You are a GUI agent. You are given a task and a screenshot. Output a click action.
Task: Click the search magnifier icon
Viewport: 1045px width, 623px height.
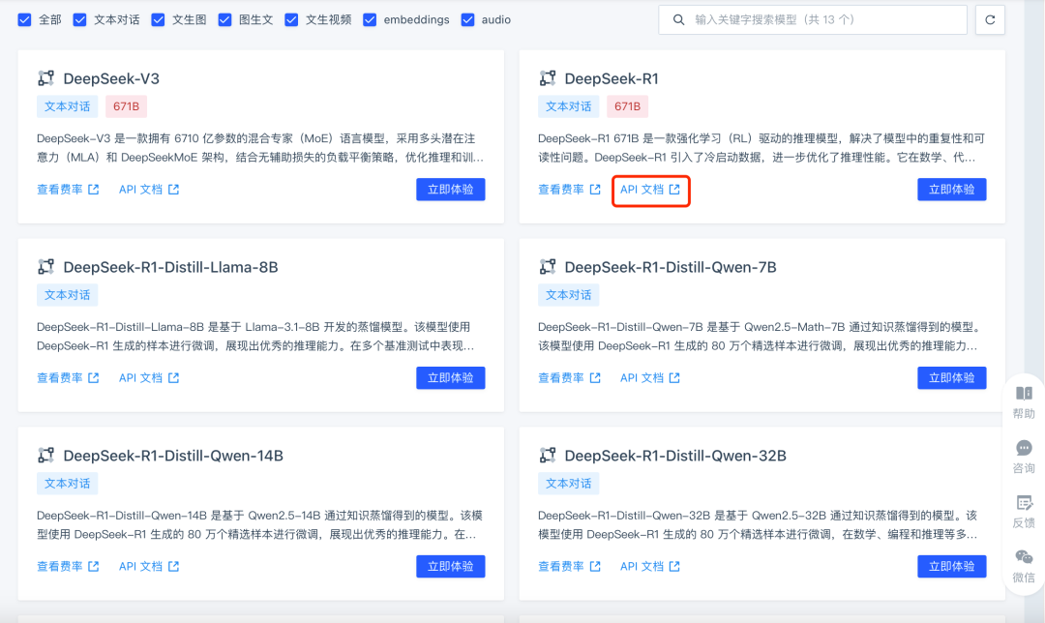pos(678,20)
